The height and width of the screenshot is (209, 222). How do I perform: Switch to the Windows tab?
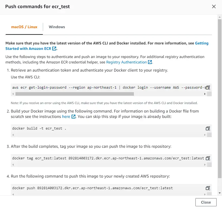57,27
